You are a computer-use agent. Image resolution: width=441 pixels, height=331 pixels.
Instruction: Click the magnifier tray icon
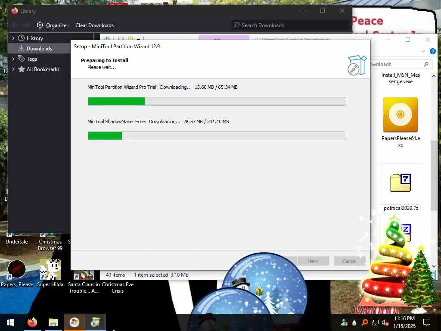[x=364, y=322]
